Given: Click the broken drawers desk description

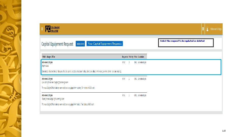Looking at the screenshot, I should coord(82,72).
